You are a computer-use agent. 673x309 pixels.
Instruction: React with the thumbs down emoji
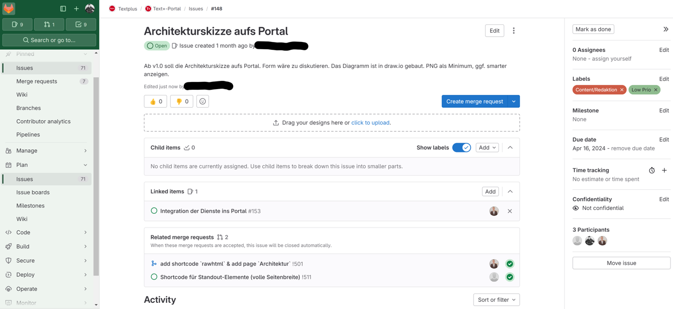[181, 101]
